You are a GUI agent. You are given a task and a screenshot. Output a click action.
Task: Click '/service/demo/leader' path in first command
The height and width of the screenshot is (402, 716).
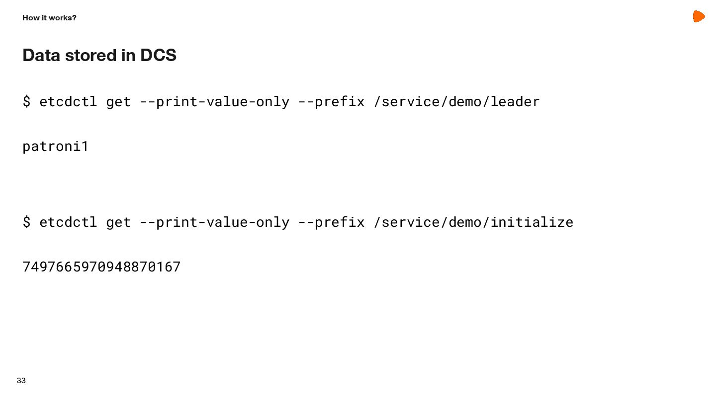tap(456, 102)
